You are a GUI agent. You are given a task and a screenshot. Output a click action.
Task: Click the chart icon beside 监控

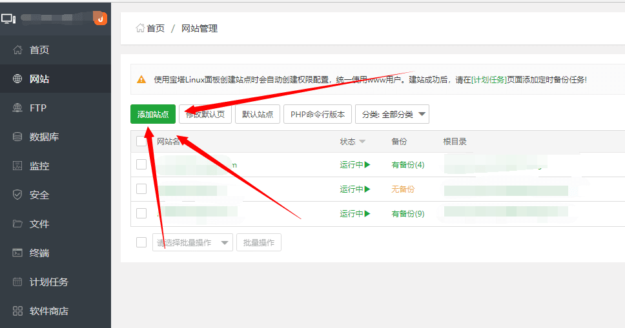point(17,166)
